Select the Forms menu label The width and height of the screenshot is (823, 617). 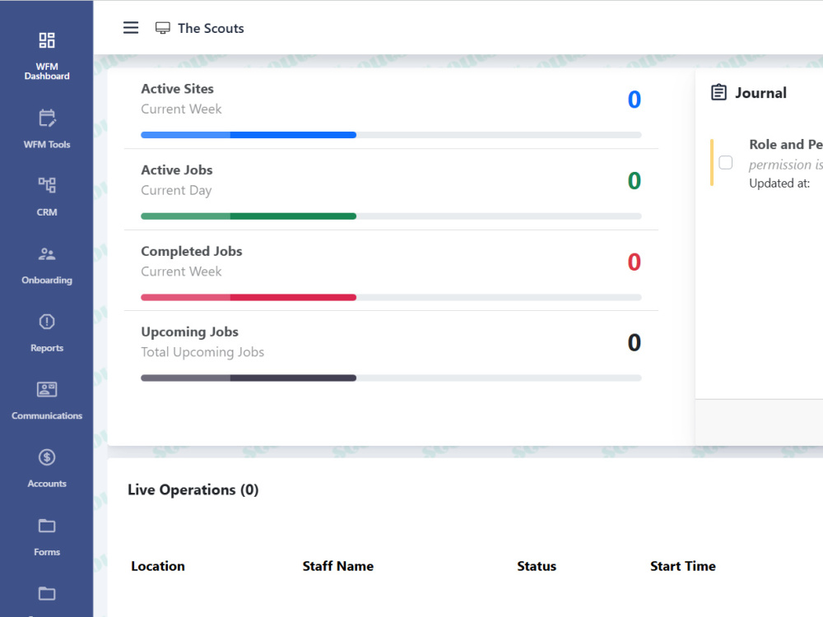click(47, 552)
